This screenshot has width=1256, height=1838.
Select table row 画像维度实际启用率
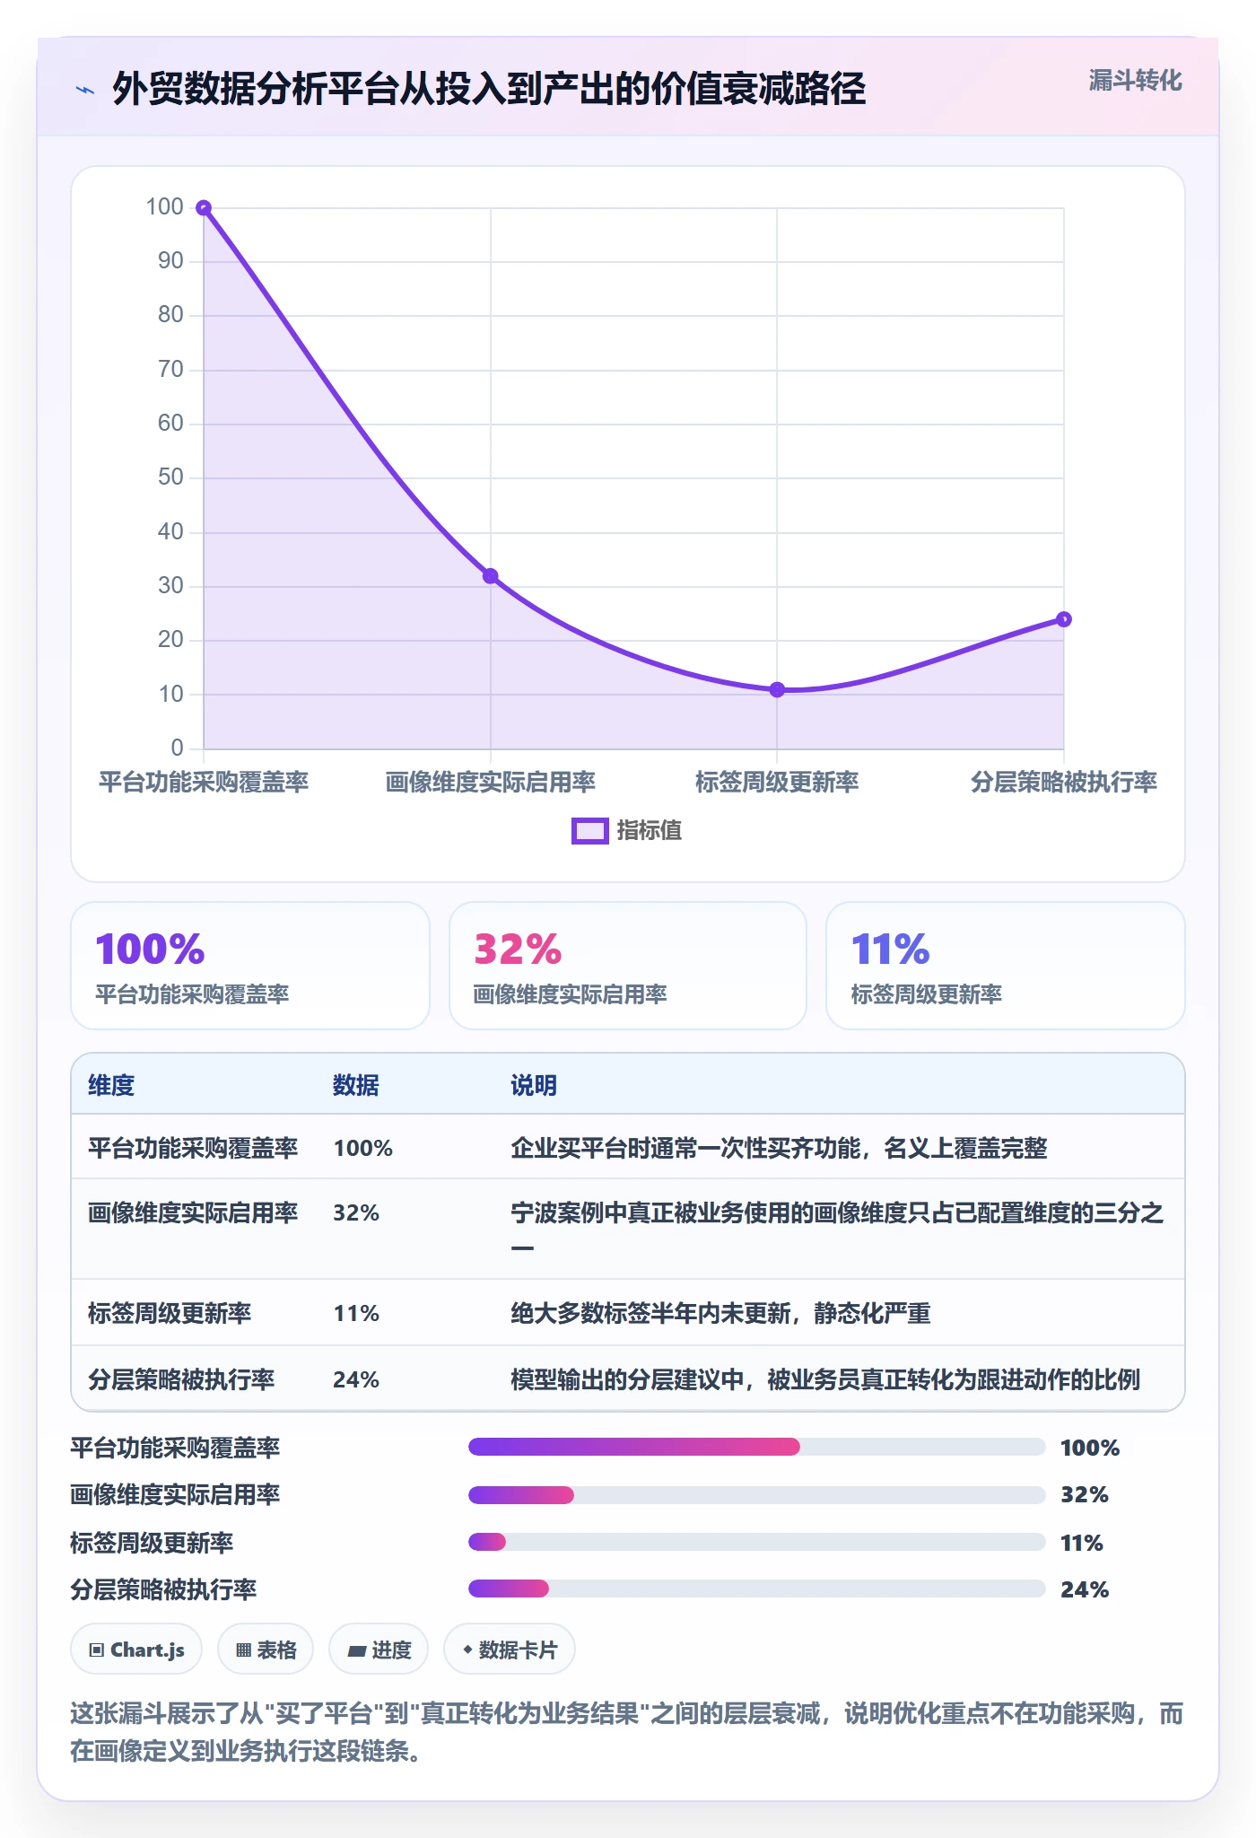628,1229
